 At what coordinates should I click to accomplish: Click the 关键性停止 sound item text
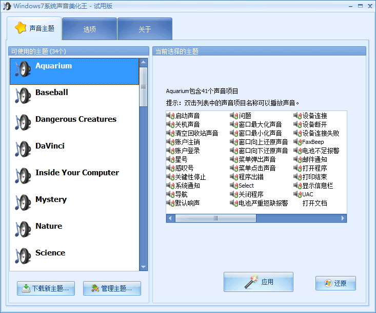tap(190, 177)
